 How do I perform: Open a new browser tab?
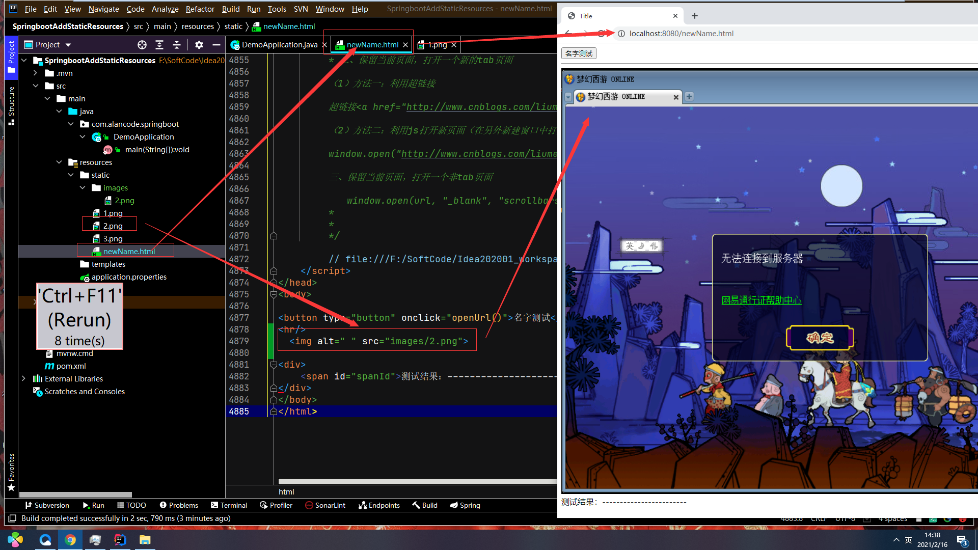pos(694,16)
